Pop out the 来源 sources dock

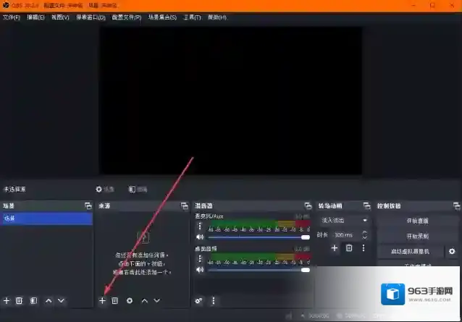click(185, 206)
